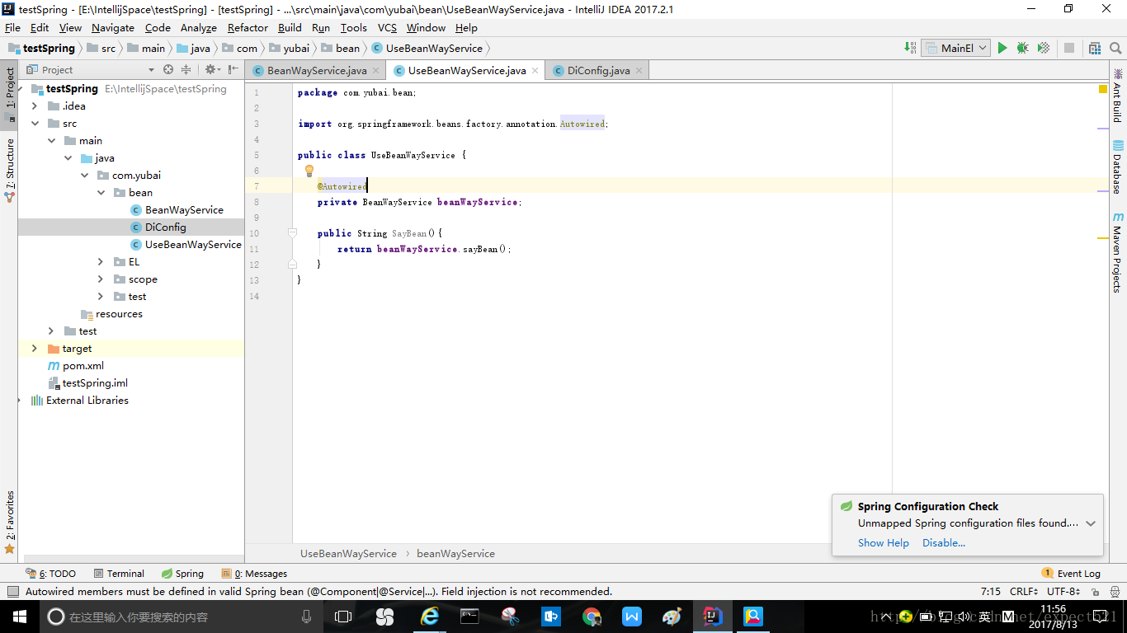
Task: Change line separator CRLF
Action: (x=1025, y=591)
